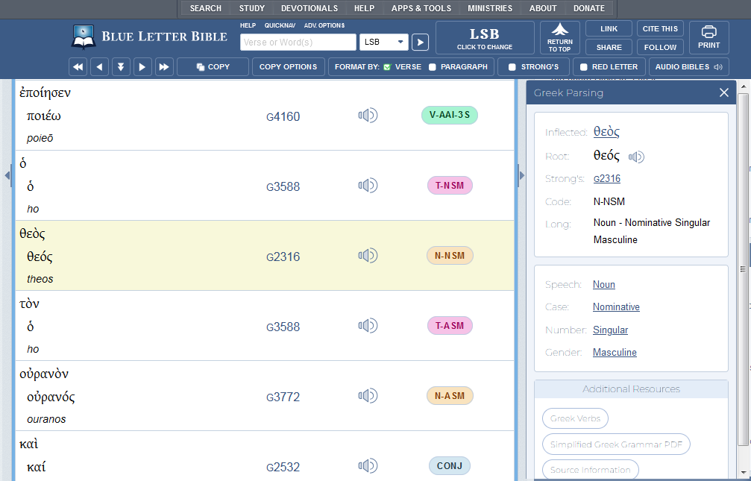Open T-ASM parsing tag
This screenshot has width=751, height=481.
coord(450,326)
